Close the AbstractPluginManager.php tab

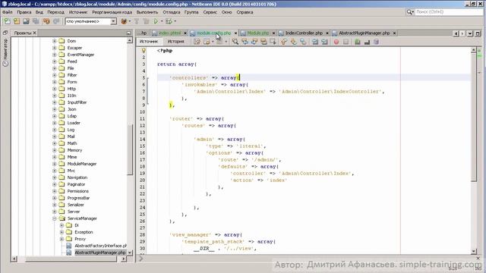tap(394, 33)
